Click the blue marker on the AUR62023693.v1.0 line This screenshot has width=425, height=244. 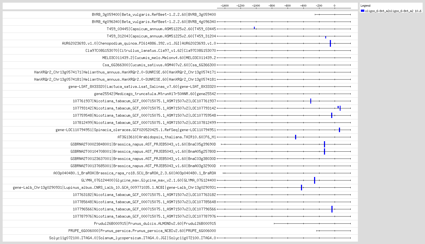[x=330, y=43]
